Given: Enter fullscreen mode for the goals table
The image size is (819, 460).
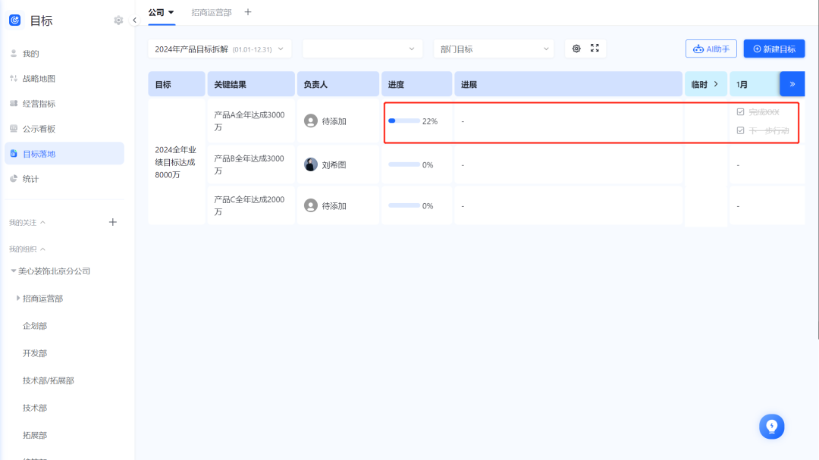Looking at the screenshot, I should coord(595,49).
